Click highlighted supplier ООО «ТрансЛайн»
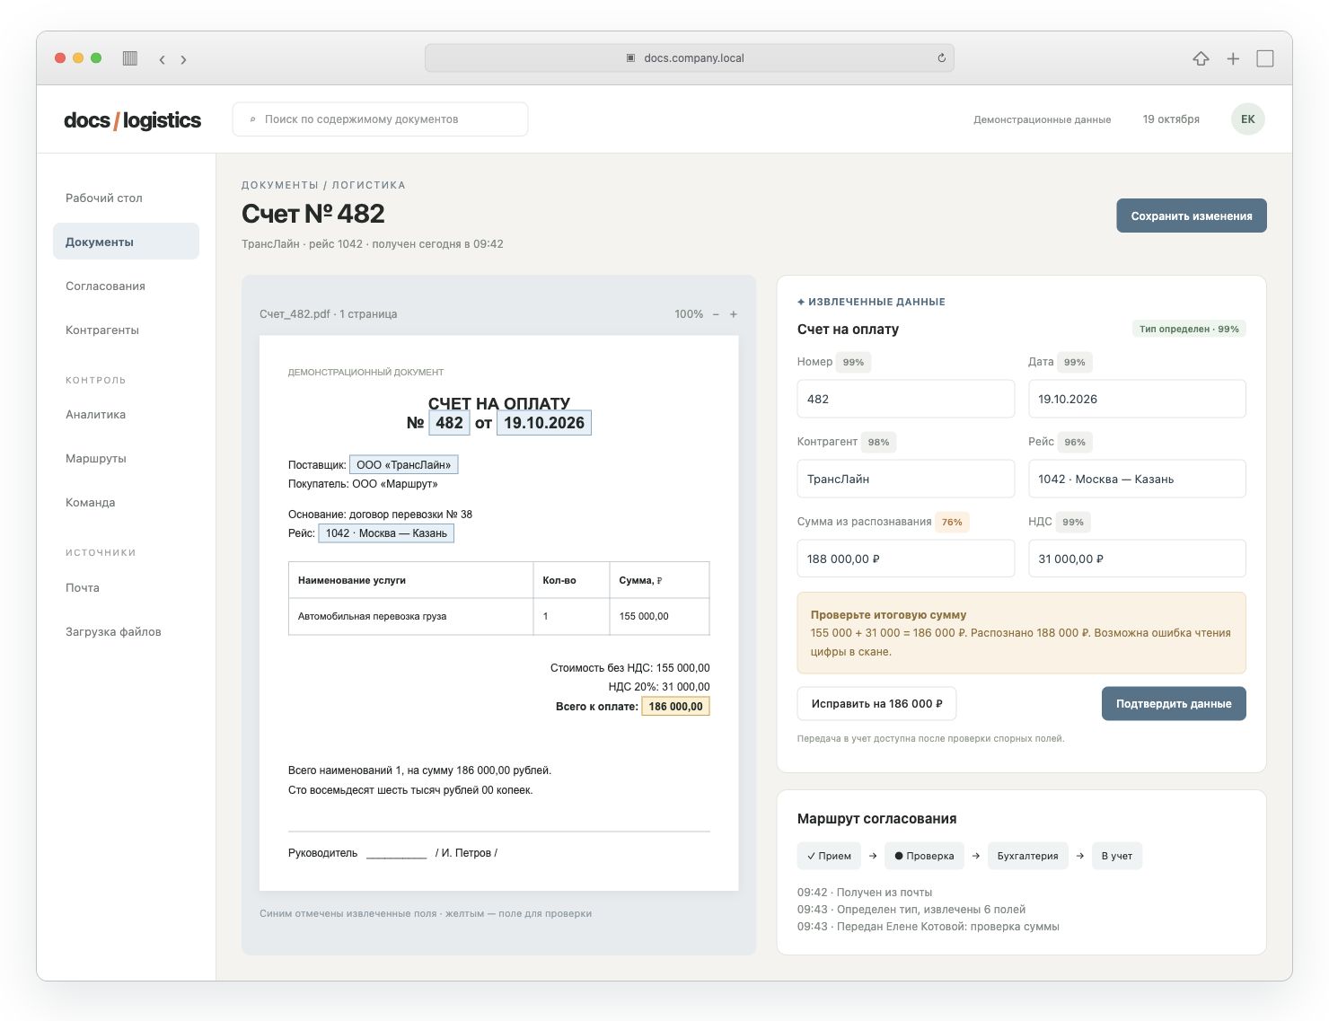 click(x=404, y=464)
